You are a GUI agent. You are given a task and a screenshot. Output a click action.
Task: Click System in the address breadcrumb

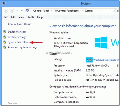coord(89,11)
